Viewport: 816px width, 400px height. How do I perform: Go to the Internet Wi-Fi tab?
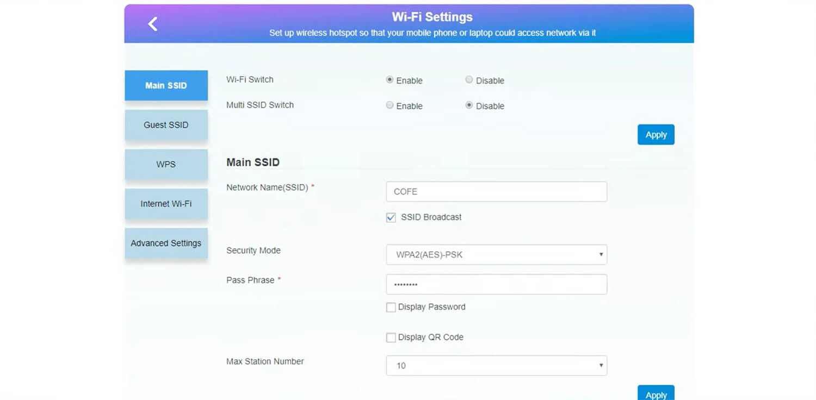[x=166, y=204]
